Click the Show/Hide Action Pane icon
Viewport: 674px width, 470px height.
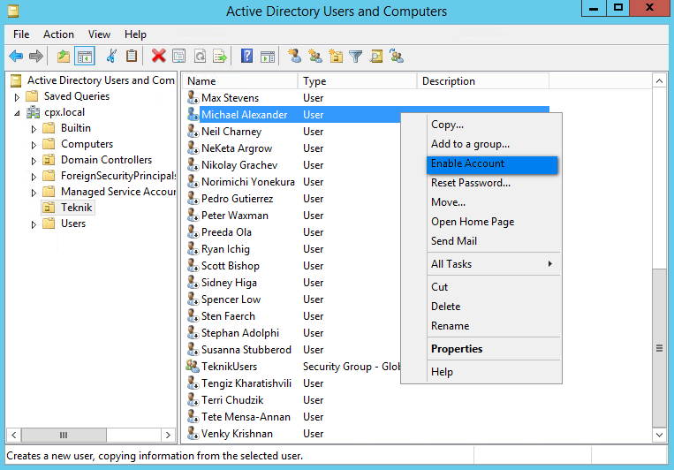[x=268, y=57]
